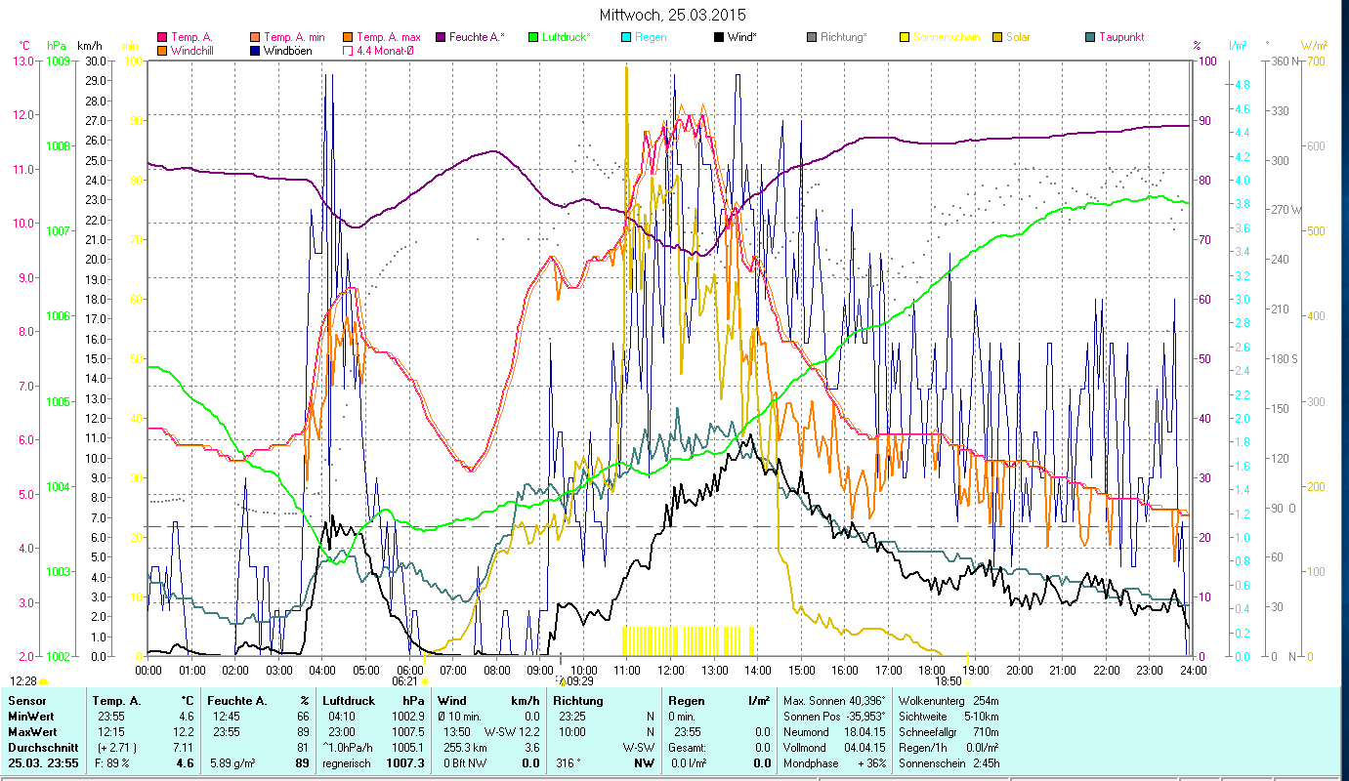Click the yellow Sonnenschein legend swatch
The height and width of the screenshot is (781, 1349).
(904, 38)
